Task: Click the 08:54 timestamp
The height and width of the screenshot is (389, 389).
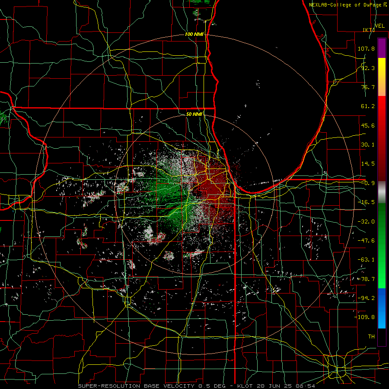Action: tap(306, 386)
